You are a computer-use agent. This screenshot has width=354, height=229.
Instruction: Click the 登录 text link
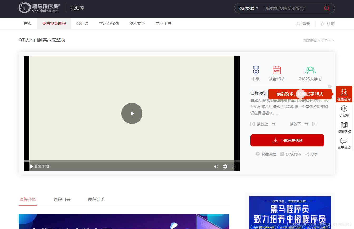pyautogui.click(x=306, y=24)
